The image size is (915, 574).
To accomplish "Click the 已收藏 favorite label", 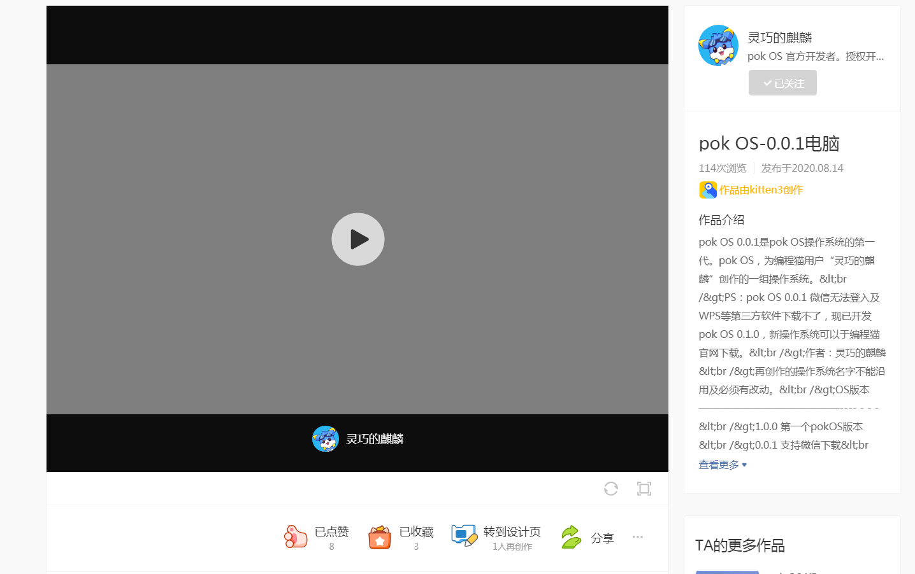I will click(x=417, y=531).
